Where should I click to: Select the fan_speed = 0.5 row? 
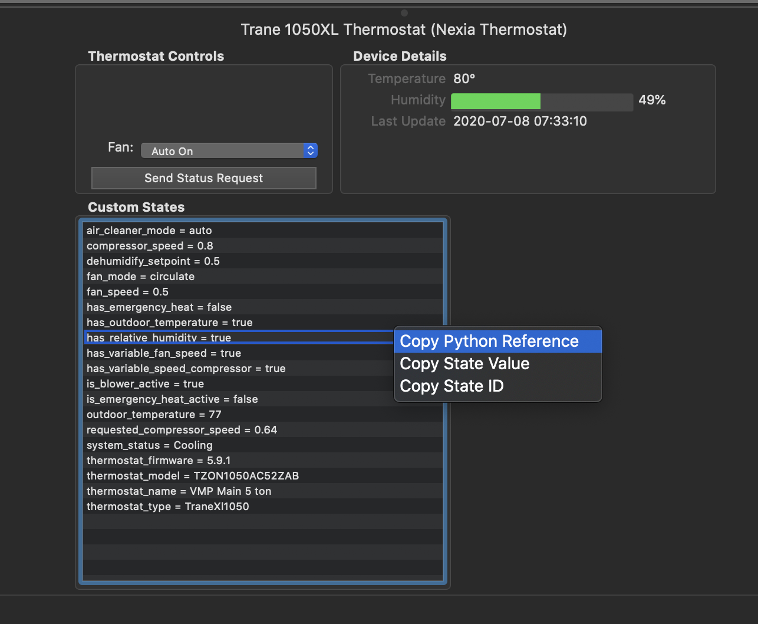[263, 292]
